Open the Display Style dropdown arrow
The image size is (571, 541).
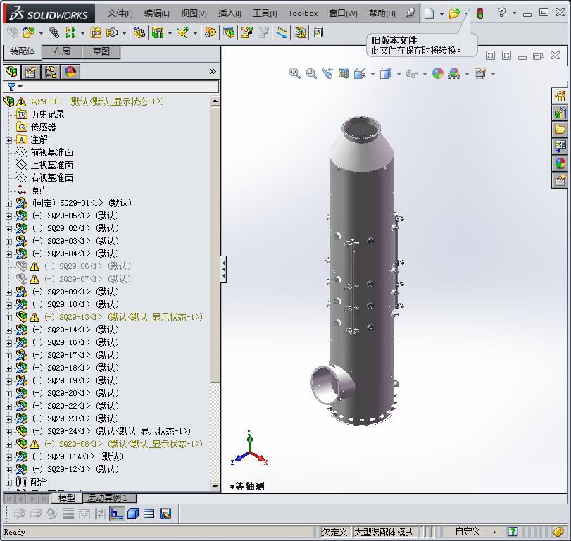coord(399,75)
